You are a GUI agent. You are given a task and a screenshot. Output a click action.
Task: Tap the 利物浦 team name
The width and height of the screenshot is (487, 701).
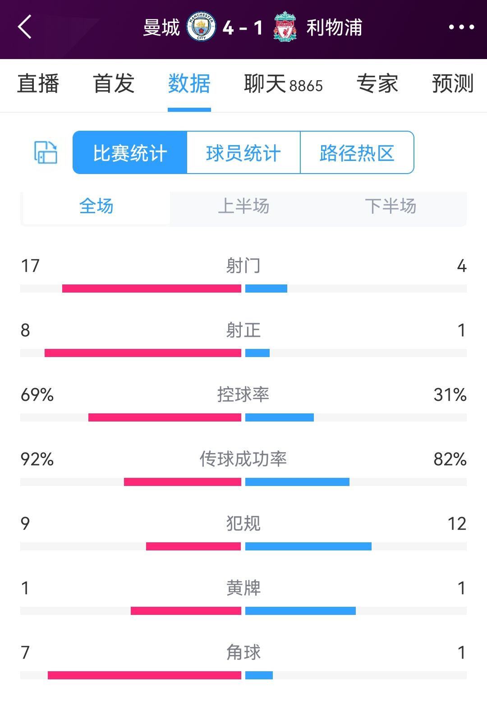click(334, 27)
